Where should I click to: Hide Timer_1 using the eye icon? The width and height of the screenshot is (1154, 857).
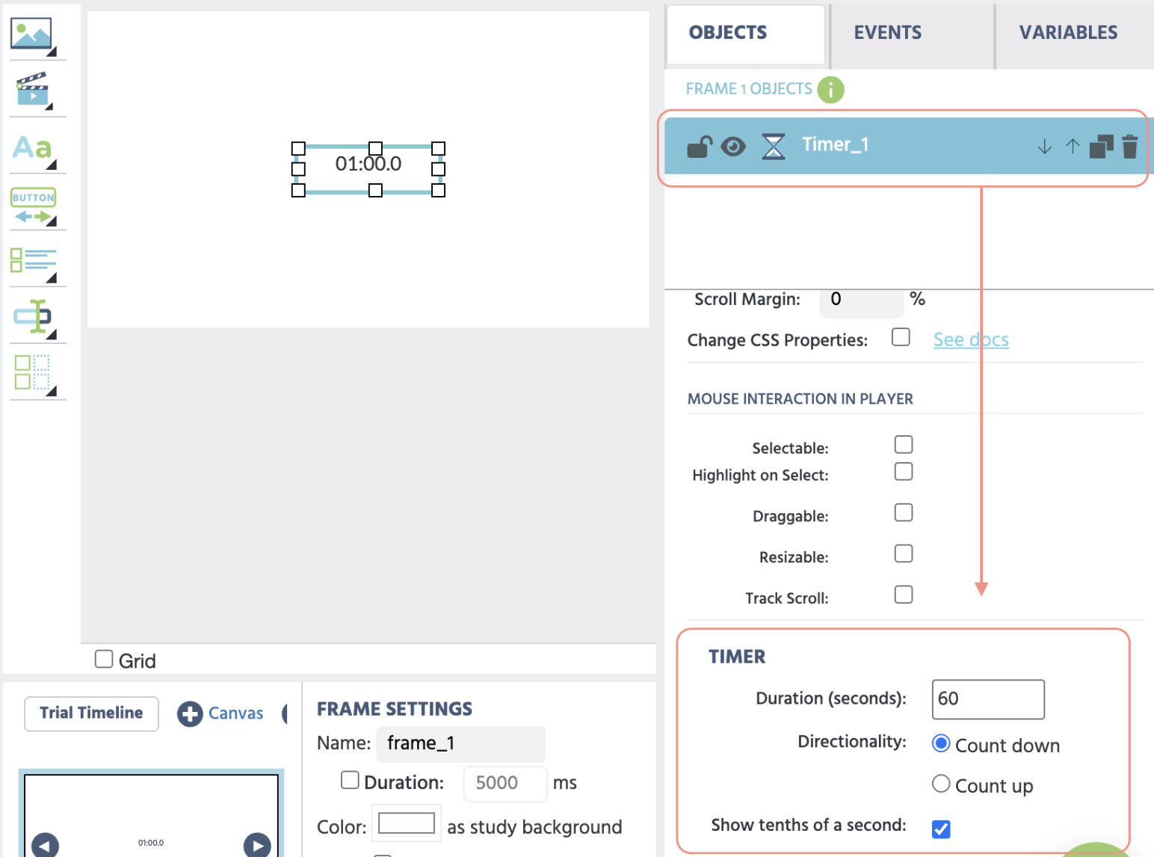[x=733, y=147]
